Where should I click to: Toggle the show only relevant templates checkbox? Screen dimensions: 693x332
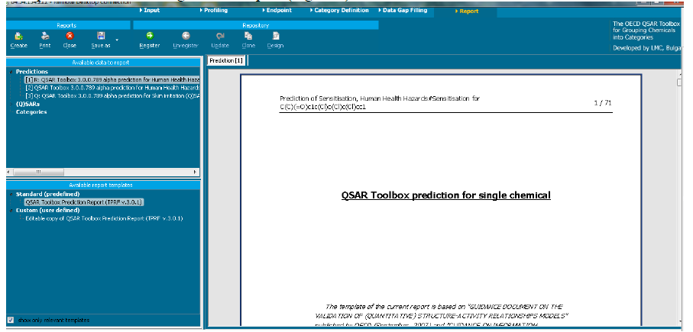pyautogui.click(x=11, y=320)
